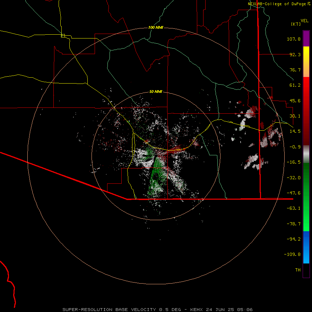Click the purple segment of the velocity color bar
Screen dimensions: 312x312
pos(306,38)
